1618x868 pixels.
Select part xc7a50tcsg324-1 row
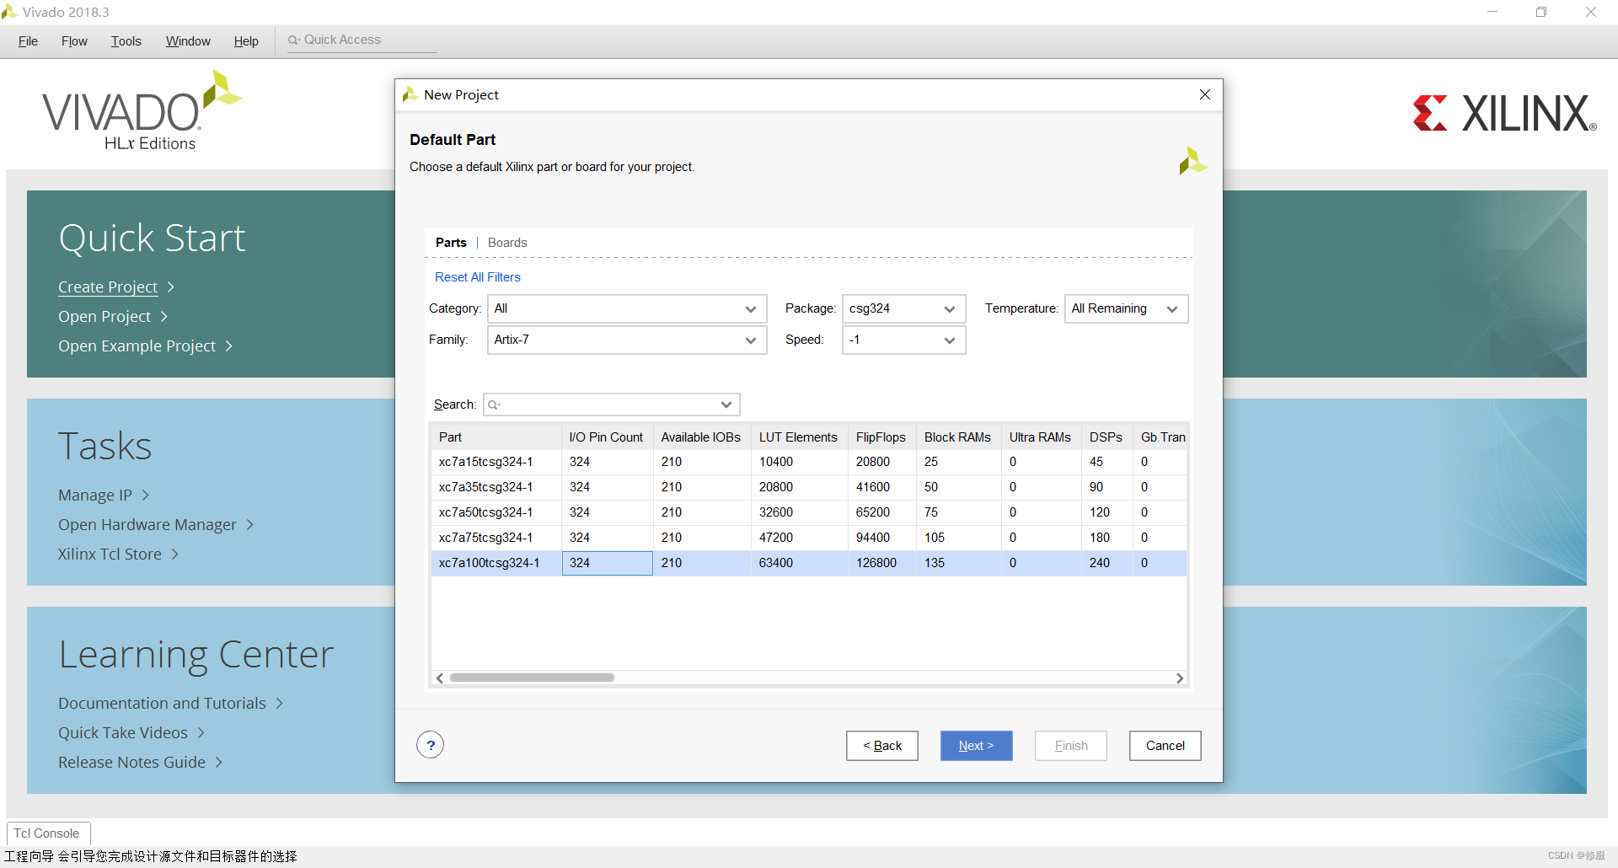(x=809, y=512)
